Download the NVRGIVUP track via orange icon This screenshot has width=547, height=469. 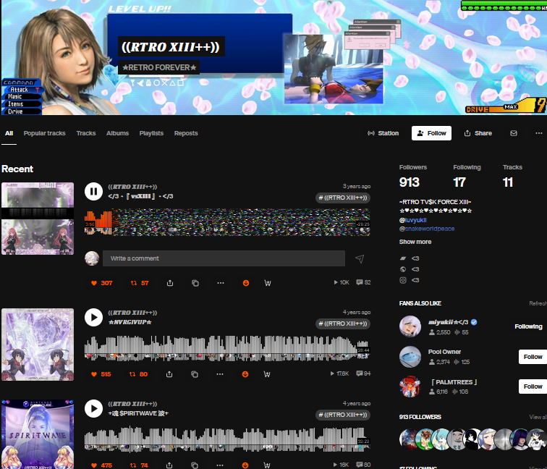245,374
